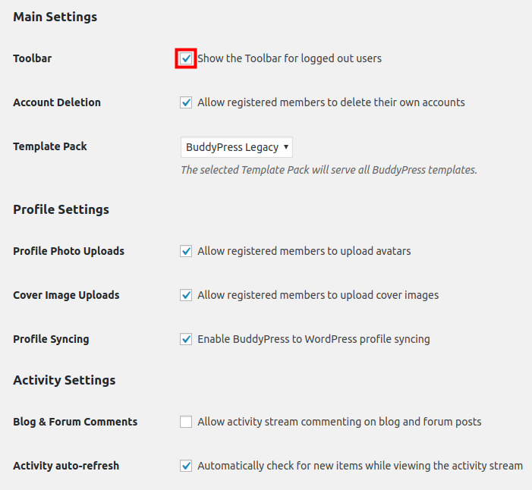Click the Activity Settings heading
This screenshot has height=490, width=532.
click(64, 380)
